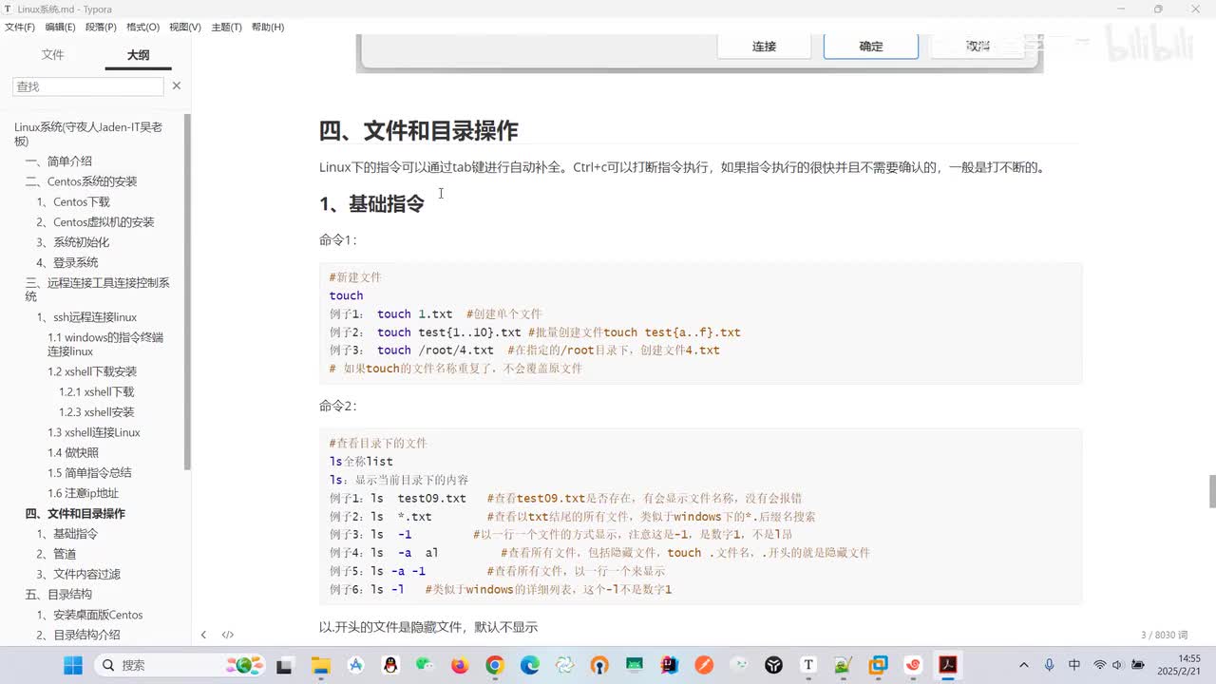Switch to 文件 sidebar tab

[53, 55]
